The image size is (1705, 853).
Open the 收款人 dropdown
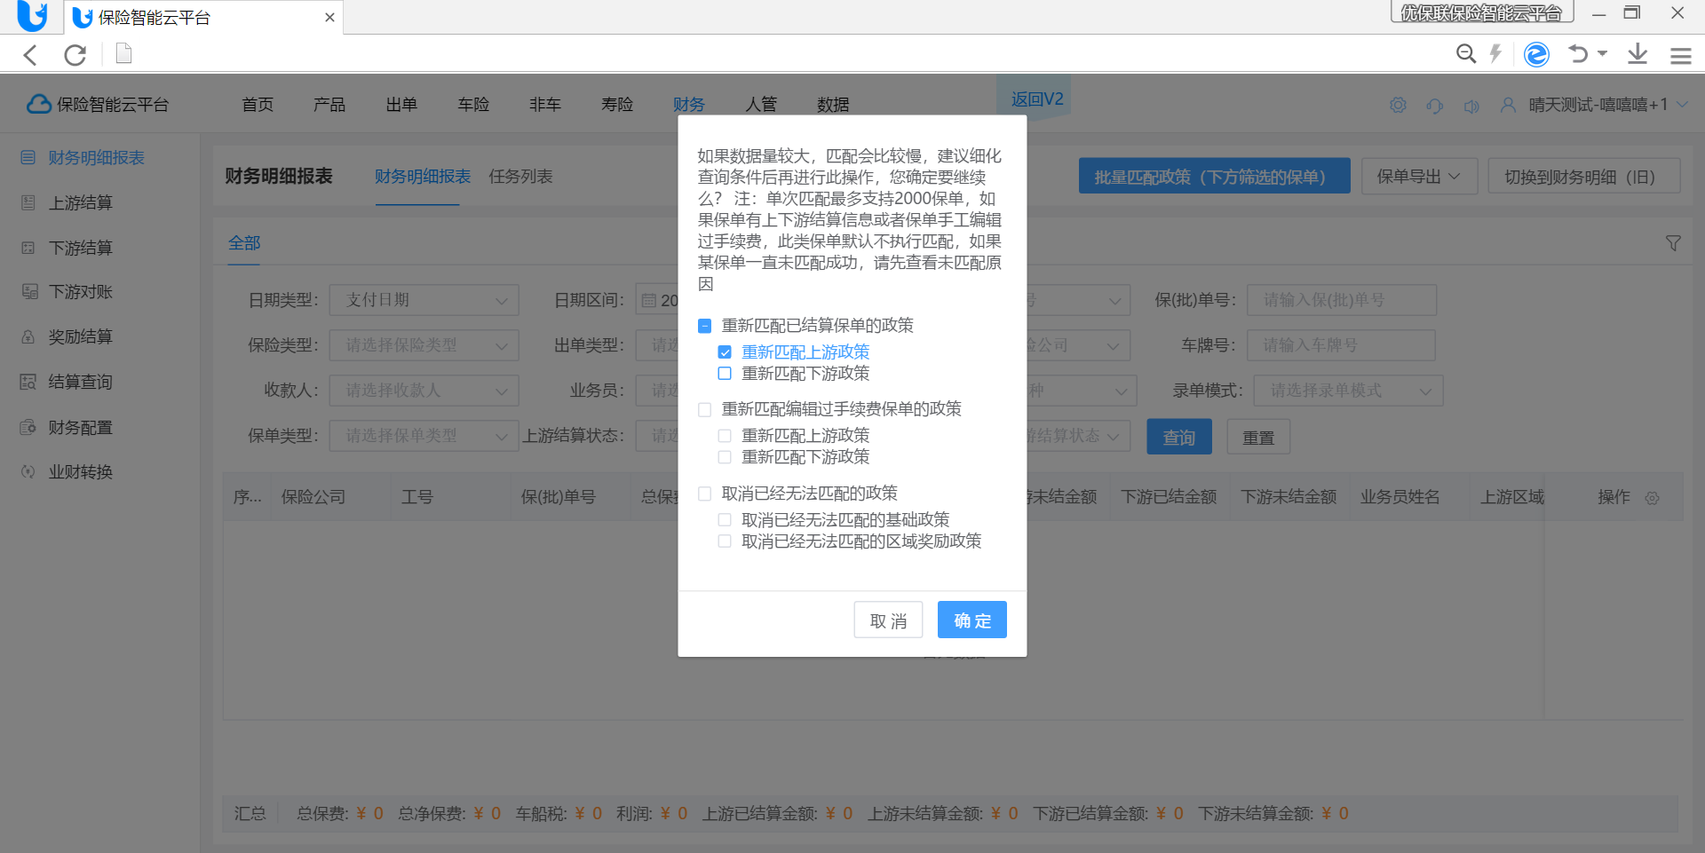coord(424,391)
